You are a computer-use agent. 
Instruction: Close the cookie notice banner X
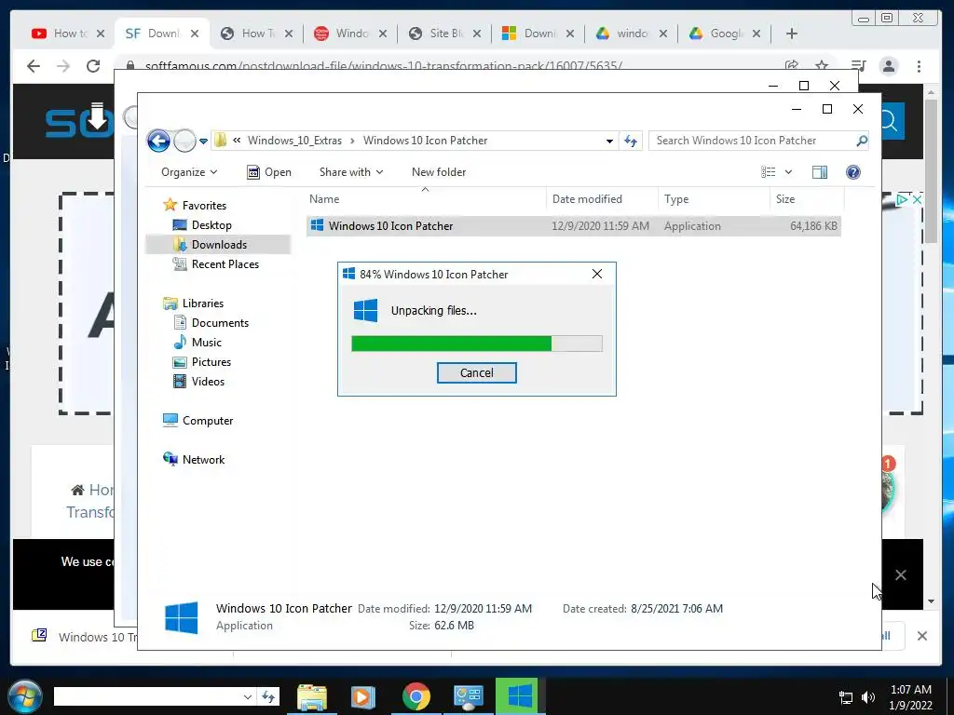[901, 575]
